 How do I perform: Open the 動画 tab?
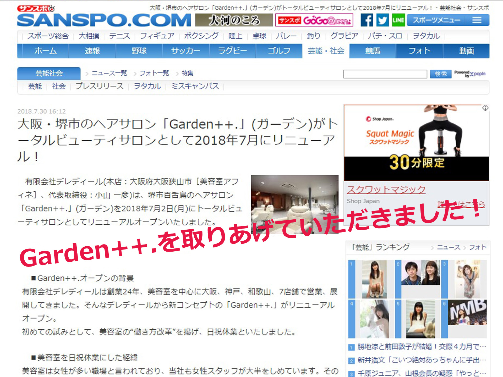(x=466, y=51)
